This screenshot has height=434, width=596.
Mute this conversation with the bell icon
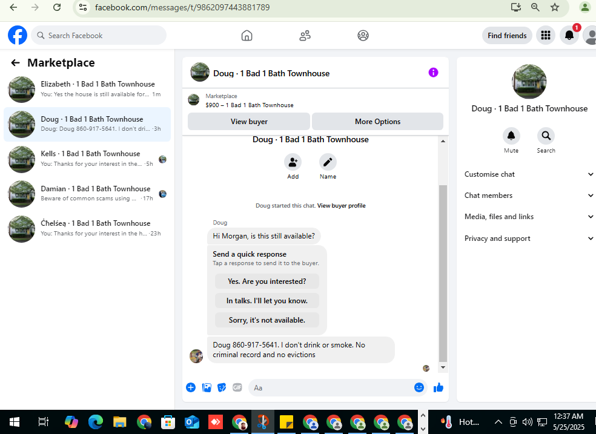tap(511, 136)
